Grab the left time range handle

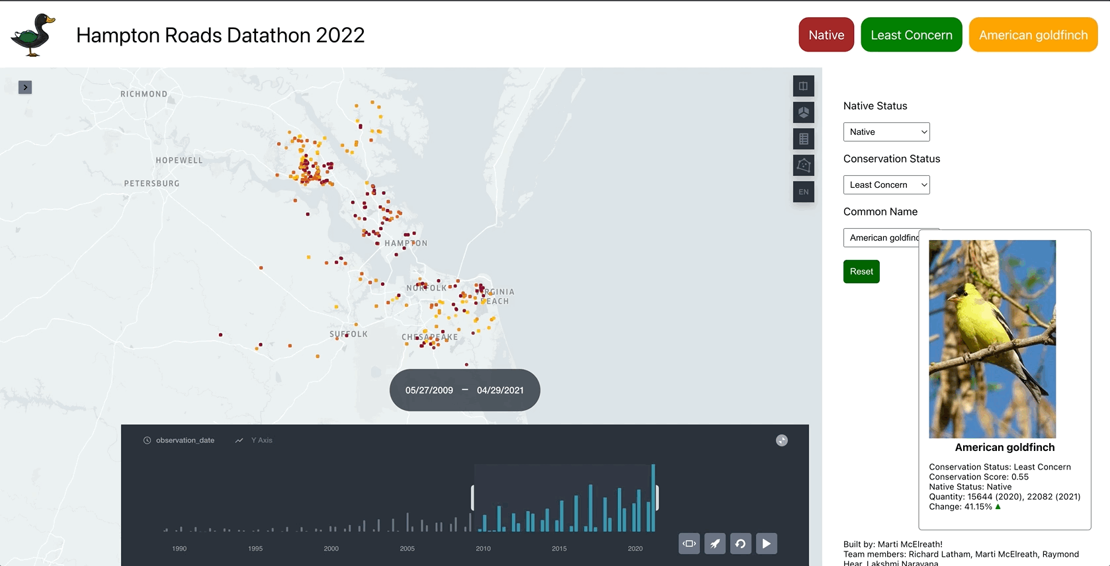point(473,497)
